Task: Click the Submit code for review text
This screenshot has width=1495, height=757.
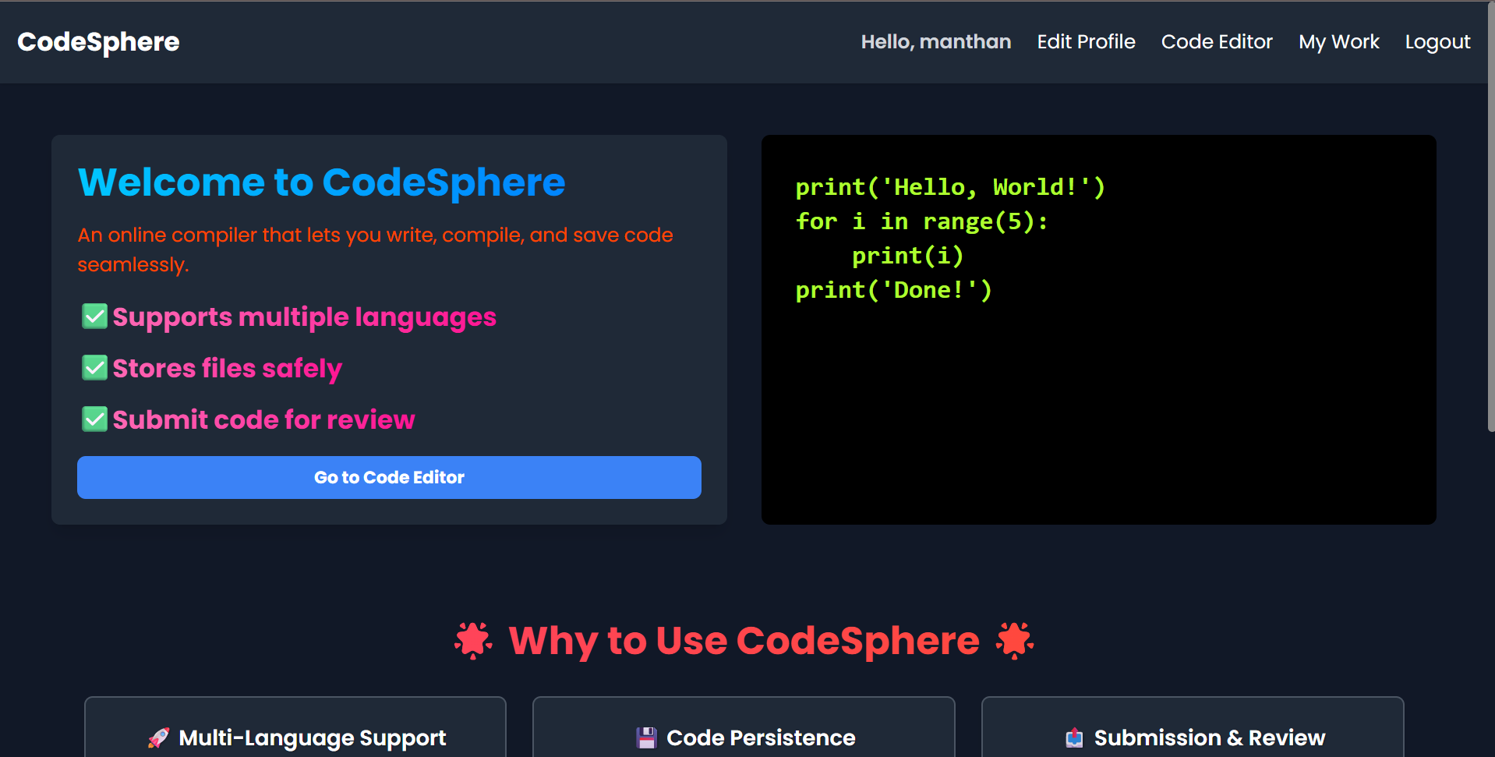Action: coord(263,419)
